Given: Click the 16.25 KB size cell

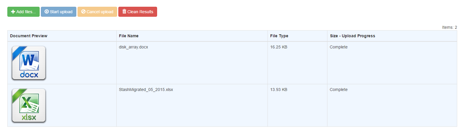Looking at the screenshot, I should click(x=279, y=47).
